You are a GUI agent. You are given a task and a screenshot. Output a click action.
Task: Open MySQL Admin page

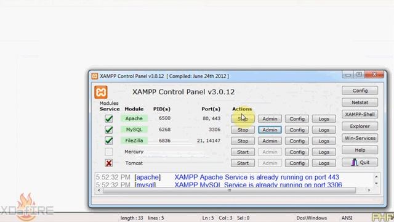(270, 130)
